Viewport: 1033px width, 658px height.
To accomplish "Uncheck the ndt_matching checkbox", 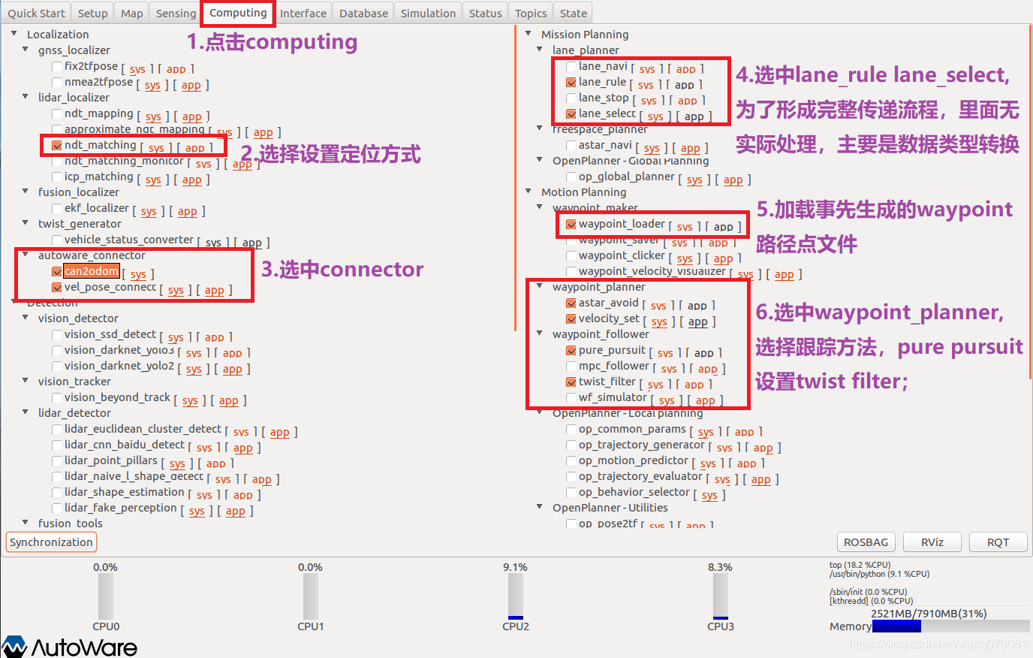I will (57, 146).
